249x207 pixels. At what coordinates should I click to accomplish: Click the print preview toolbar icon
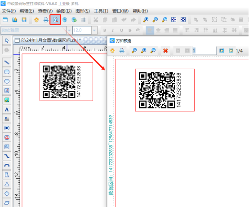point(55,20)
